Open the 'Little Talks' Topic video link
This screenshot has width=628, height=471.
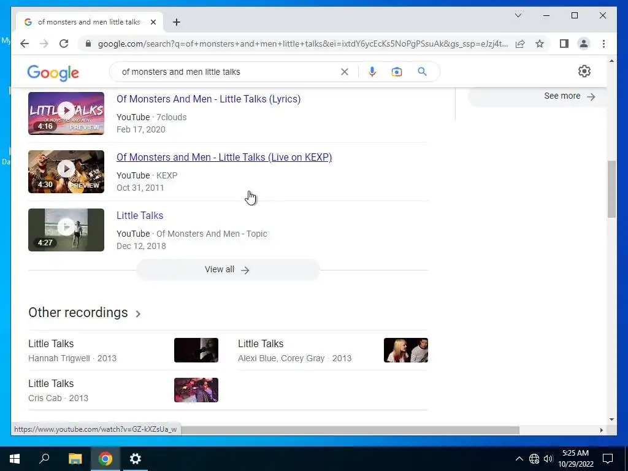[x=140, y=215]
